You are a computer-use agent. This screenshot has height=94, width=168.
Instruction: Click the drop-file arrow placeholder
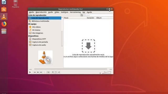pyautogui.click(x=88, y=46)
